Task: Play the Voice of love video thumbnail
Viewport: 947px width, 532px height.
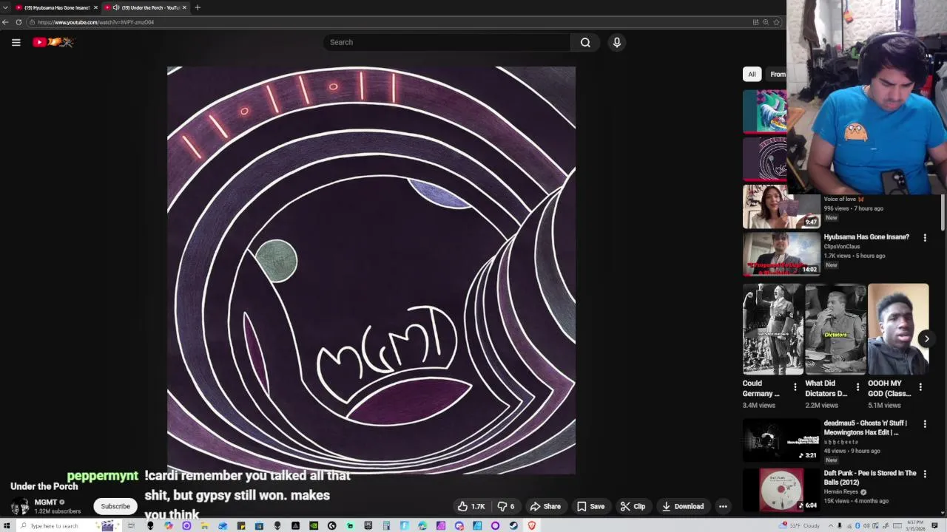Action: 781,207
